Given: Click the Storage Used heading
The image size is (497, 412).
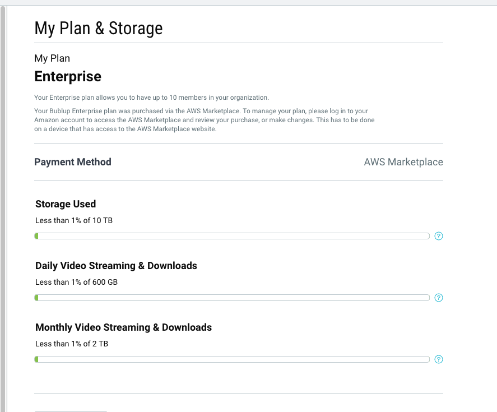Looking at the screenshot, I should [x=66, y=204].
